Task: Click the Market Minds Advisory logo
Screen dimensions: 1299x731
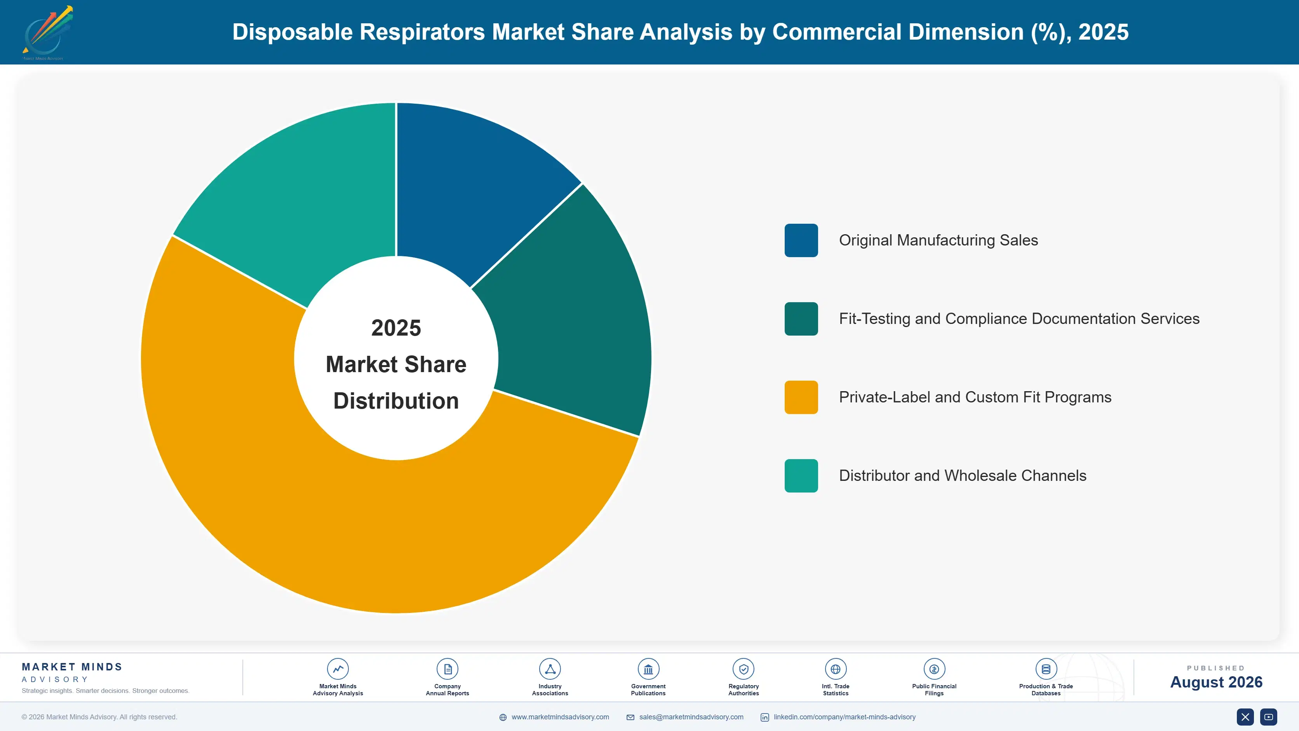Action: [x=47, y=32]
